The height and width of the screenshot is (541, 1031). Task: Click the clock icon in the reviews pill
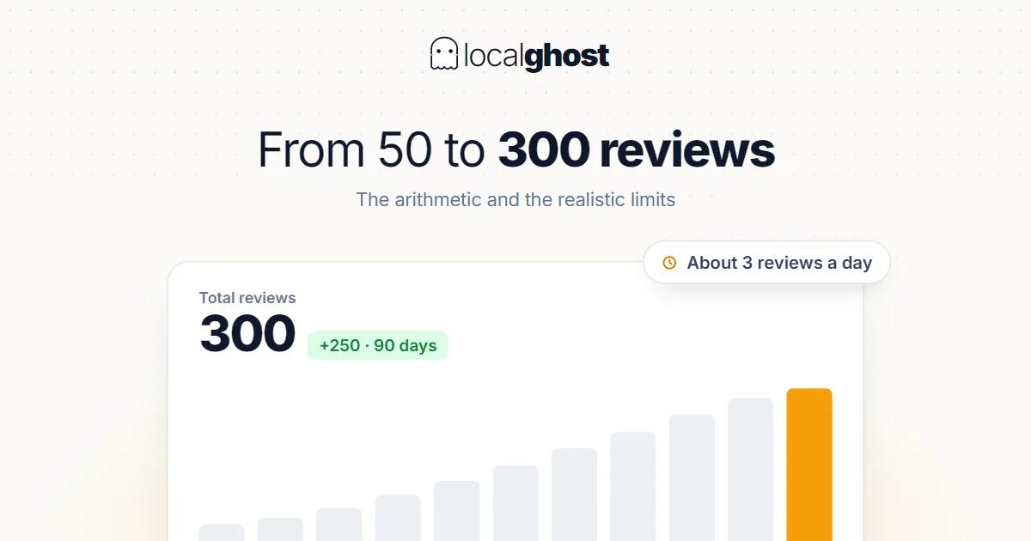point(669,263)
